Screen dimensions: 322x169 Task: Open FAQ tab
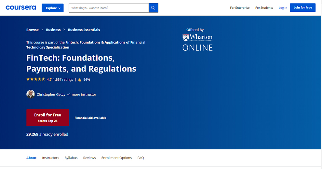click(x=141, y=158)
